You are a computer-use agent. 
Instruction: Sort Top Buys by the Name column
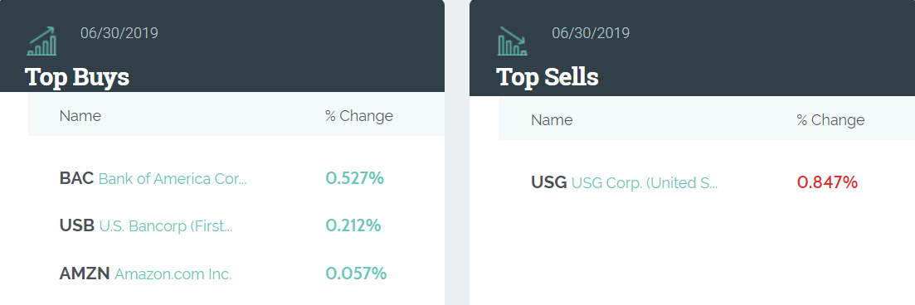pyautogui.click(x=80, y=116)
